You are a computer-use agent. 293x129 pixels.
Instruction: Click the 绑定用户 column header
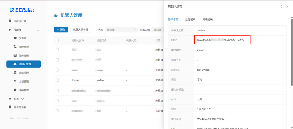[101, 40]
